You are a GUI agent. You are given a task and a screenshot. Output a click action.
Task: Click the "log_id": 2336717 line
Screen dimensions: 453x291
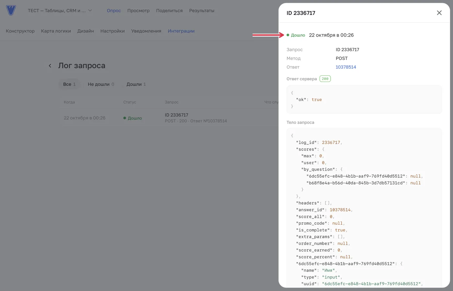point(319,142)
